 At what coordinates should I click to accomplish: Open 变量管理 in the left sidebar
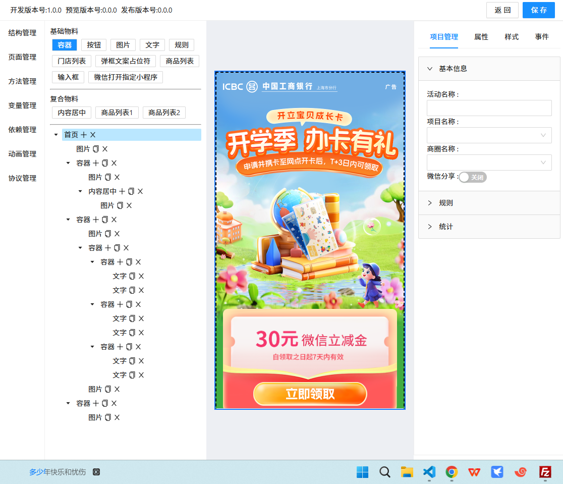coord(22,105)
